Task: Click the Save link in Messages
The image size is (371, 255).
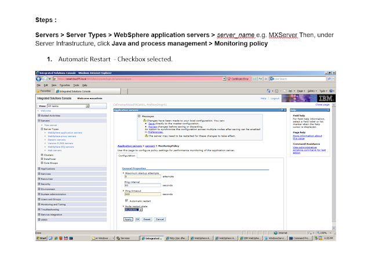Action: point(151,124)
